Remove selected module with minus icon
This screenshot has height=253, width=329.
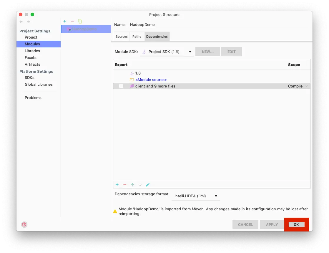tap(72, 21)
